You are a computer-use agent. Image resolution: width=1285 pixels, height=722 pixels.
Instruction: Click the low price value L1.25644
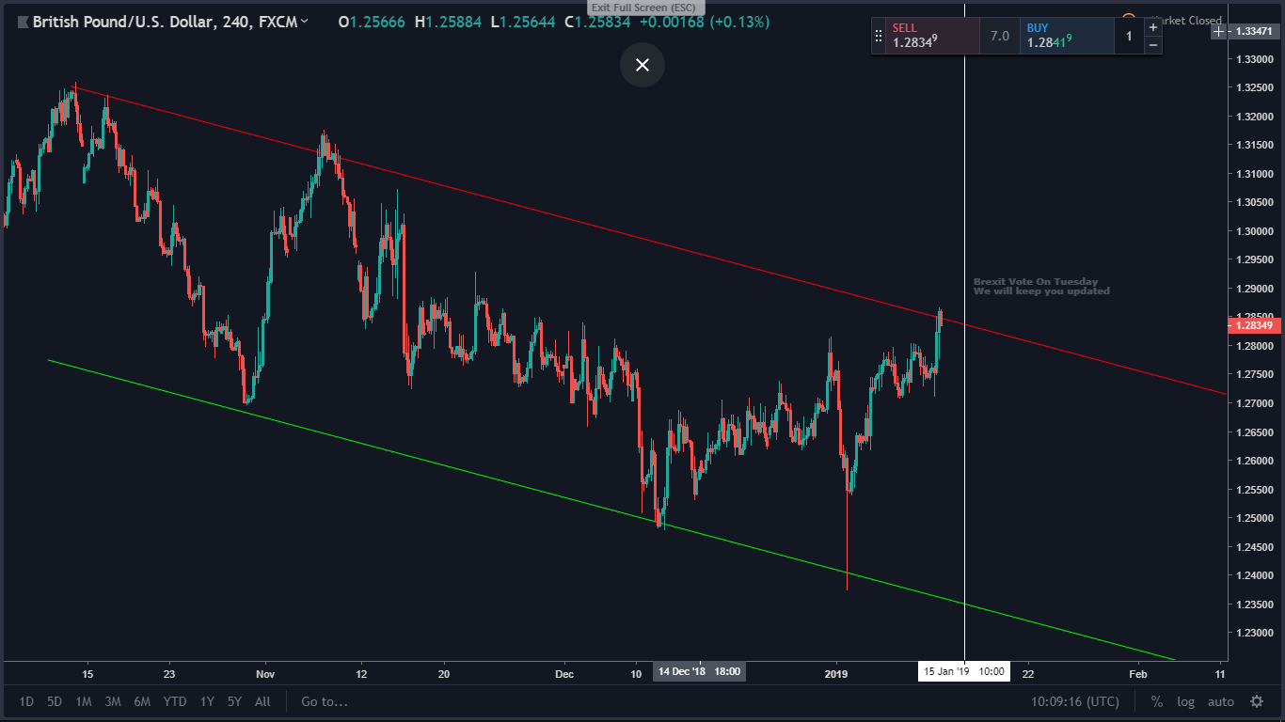tap(523, 21)
